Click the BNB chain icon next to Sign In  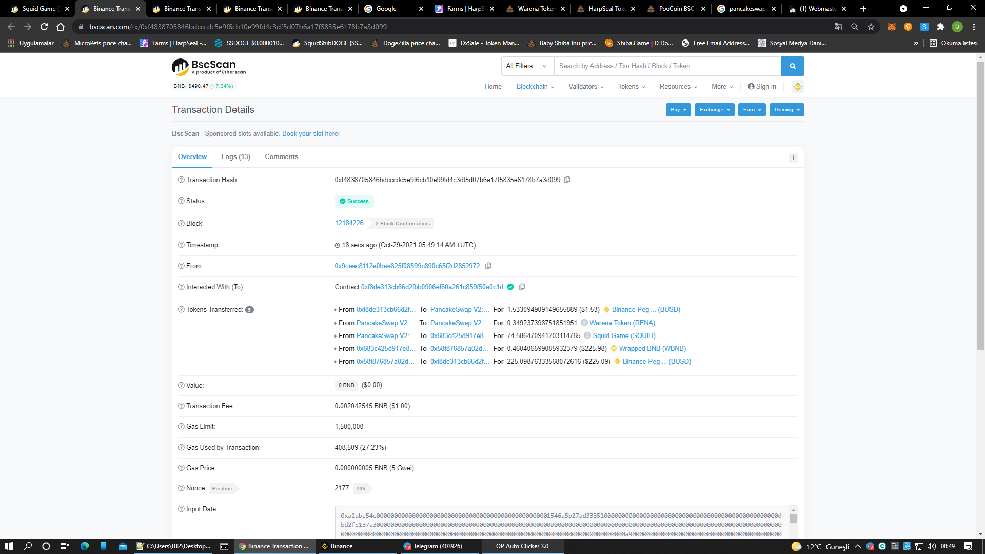[x=798, y=87]
